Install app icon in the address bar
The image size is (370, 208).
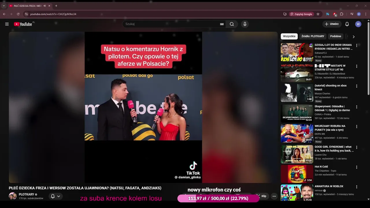pyautogui.click(x=285, y=14)
